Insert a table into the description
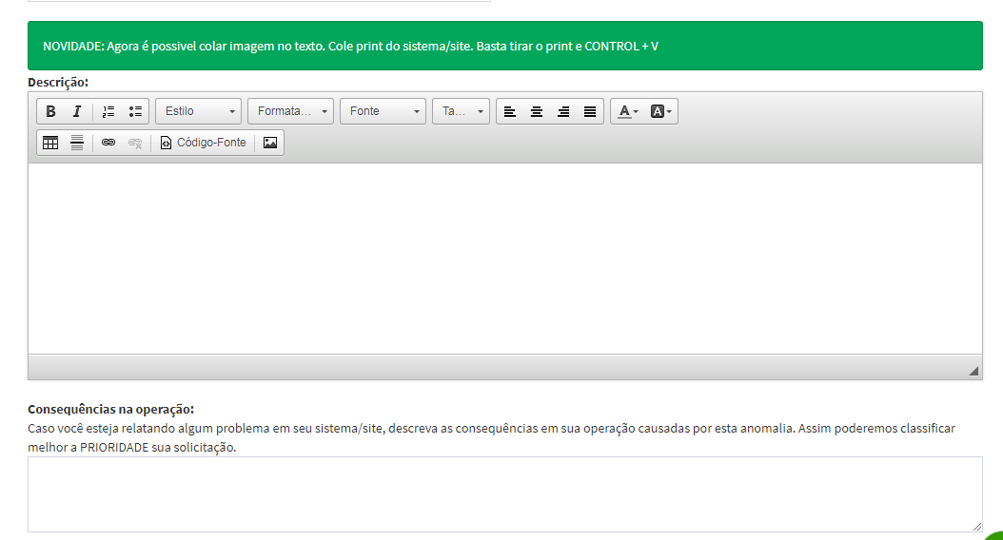 coord(50,143)
